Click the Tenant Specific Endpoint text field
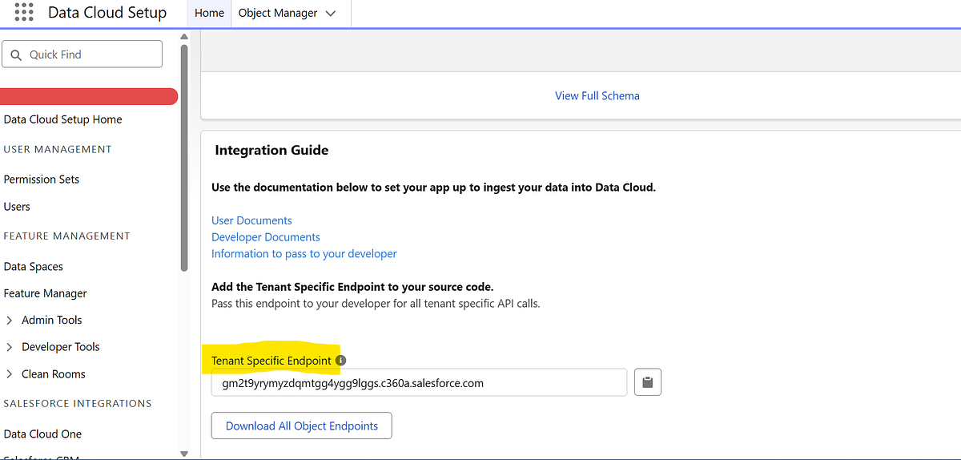Viewport: 961px width, 460px height. [418, 383]
